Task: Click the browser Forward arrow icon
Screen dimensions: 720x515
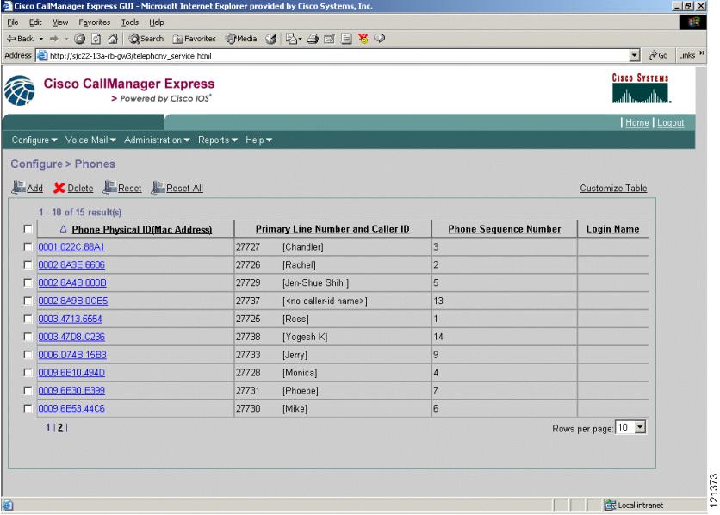Action: click(x=54, y=39)
